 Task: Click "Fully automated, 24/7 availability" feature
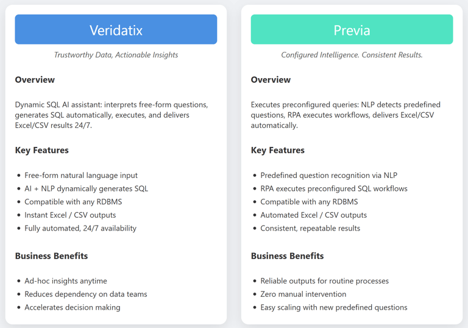pyautogui.click(x=80, y=229)
